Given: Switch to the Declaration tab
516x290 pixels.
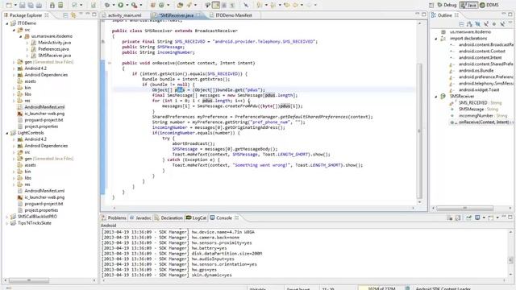Looking at the screenshot, I should 169,218.
